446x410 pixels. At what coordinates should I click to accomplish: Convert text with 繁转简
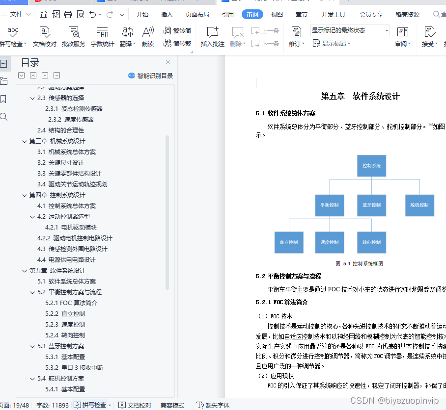coord(177,30)
